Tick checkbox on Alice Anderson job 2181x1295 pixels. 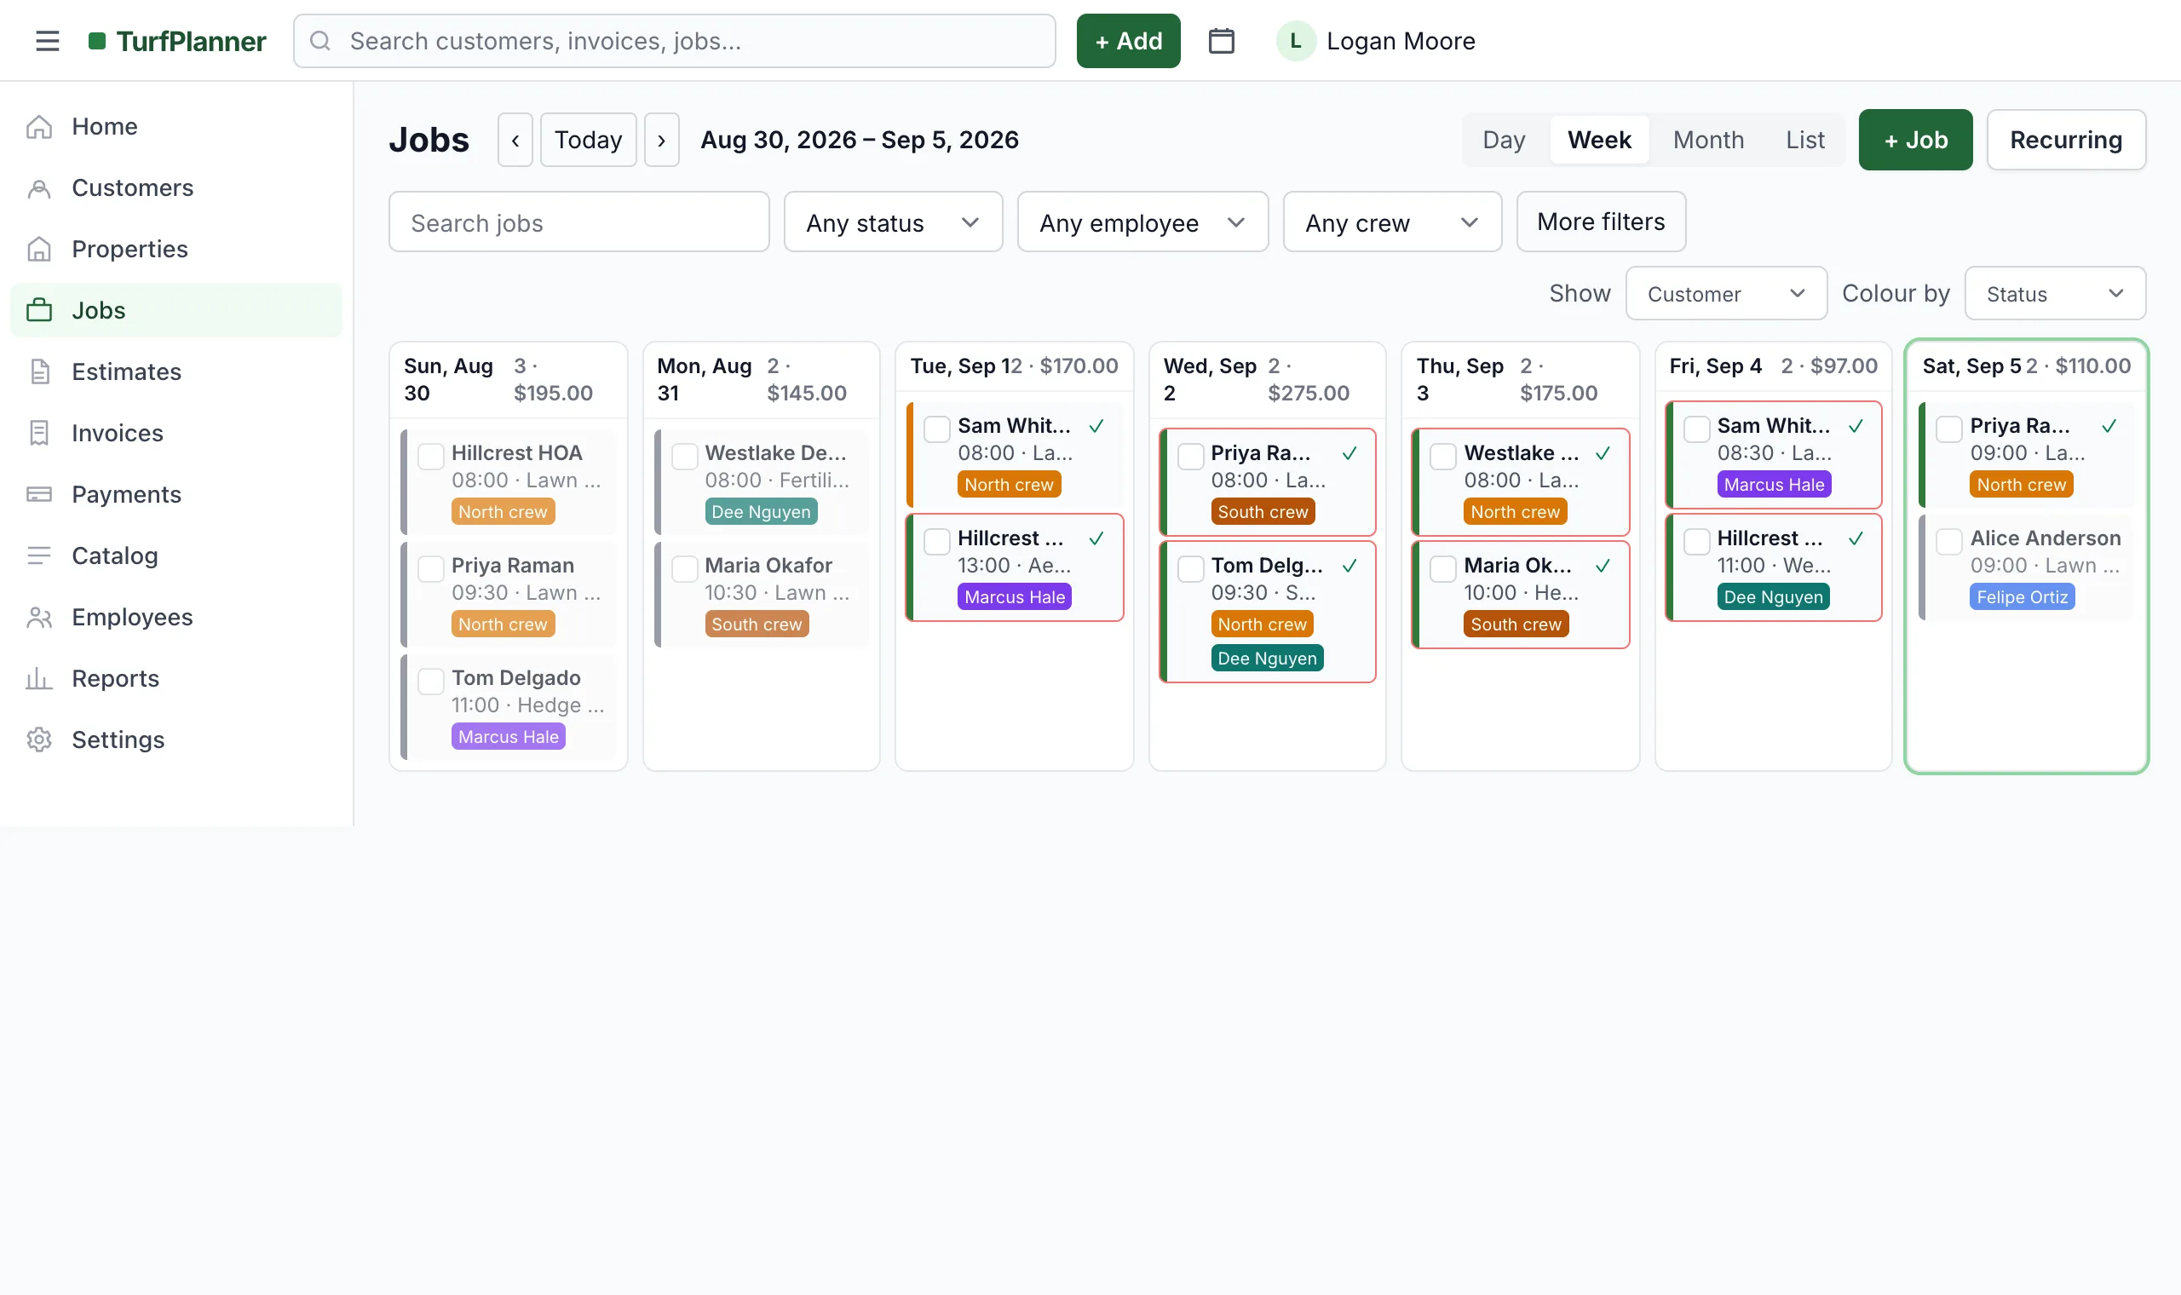[1948, 541]
